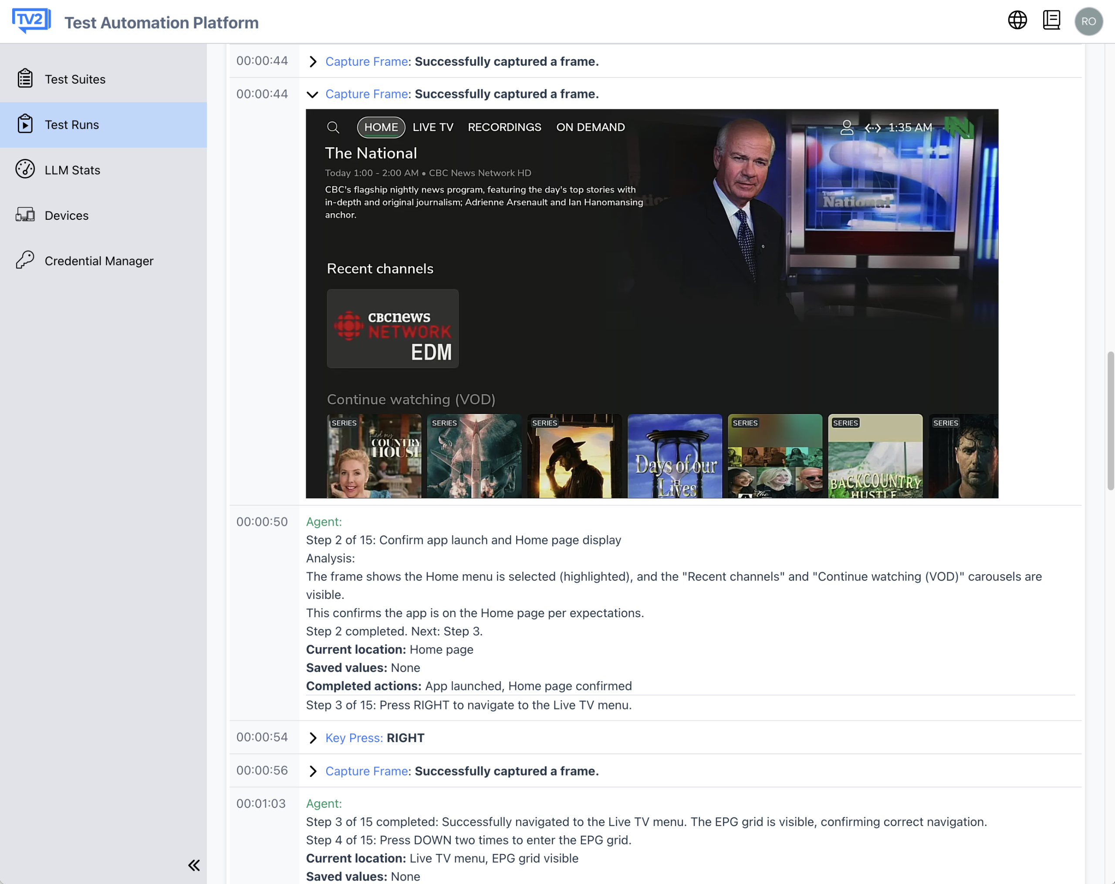Expand the Key Press RIGHT entry
The height and width of the screenshot is (884, 1115).
tap(313, 738)
